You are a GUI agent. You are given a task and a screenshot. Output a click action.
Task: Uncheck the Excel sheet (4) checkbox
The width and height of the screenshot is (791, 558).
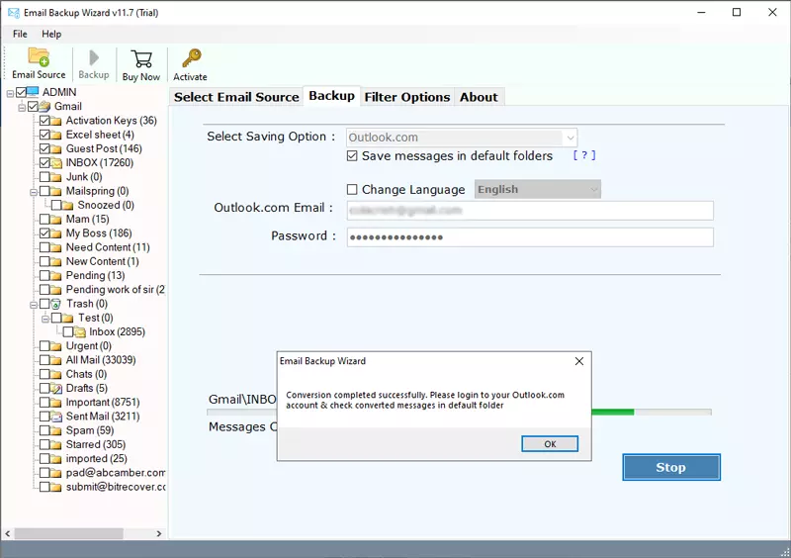point(44,135)
